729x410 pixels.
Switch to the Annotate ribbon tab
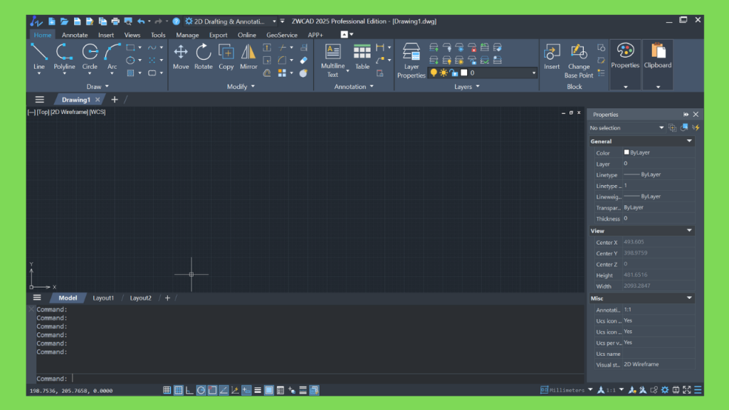(x=75, y=35)
